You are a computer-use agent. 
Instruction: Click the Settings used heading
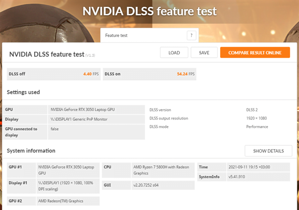[23, 92]
